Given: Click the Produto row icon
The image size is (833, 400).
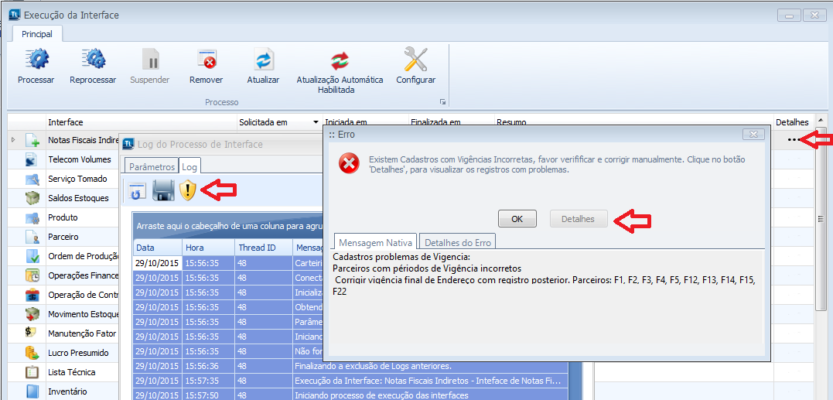Looking at the screenshot, I should click(x=32, y=218).
